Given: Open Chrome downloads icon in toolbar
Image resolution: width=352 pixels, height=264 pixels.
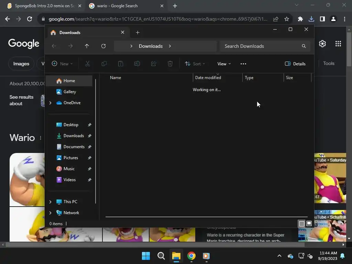Looking at the screenshot, I should [x=311, y=19].
